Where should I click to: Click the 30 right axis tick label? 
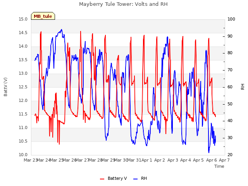[230, 138]
